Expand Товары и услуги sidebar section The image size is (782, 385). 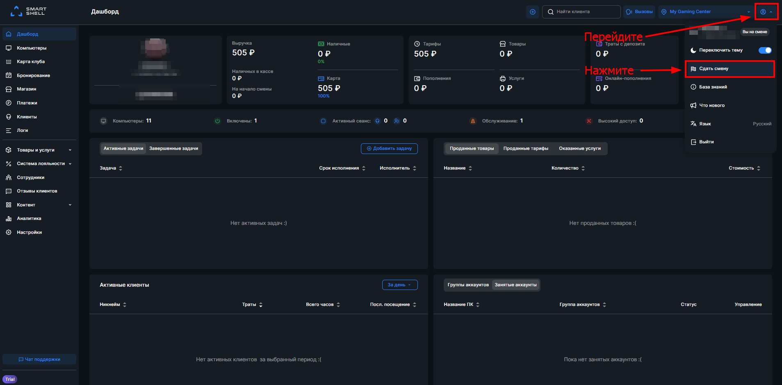tap(39, 150)
